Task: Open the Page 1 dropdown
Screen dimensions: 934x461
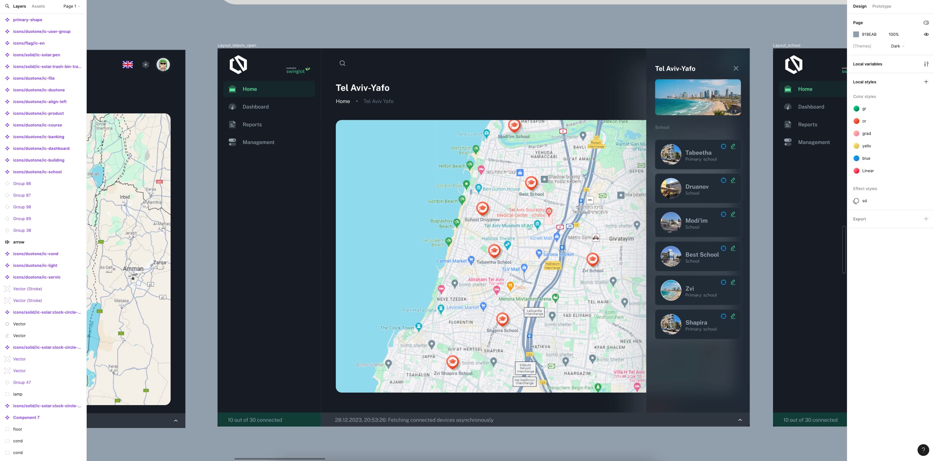Action: coord(71,6)
